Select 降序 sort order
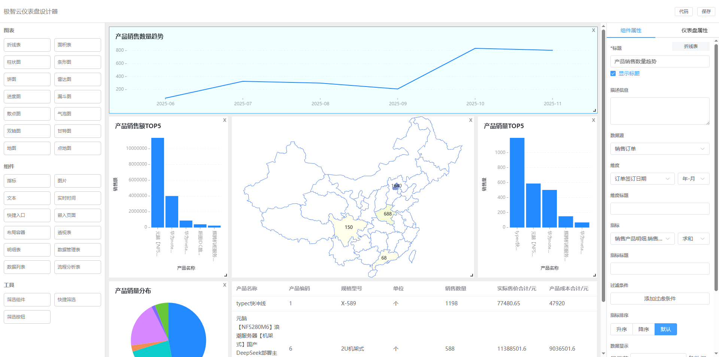The height and width of the screenshot is (357, 719). pos(643,329)
